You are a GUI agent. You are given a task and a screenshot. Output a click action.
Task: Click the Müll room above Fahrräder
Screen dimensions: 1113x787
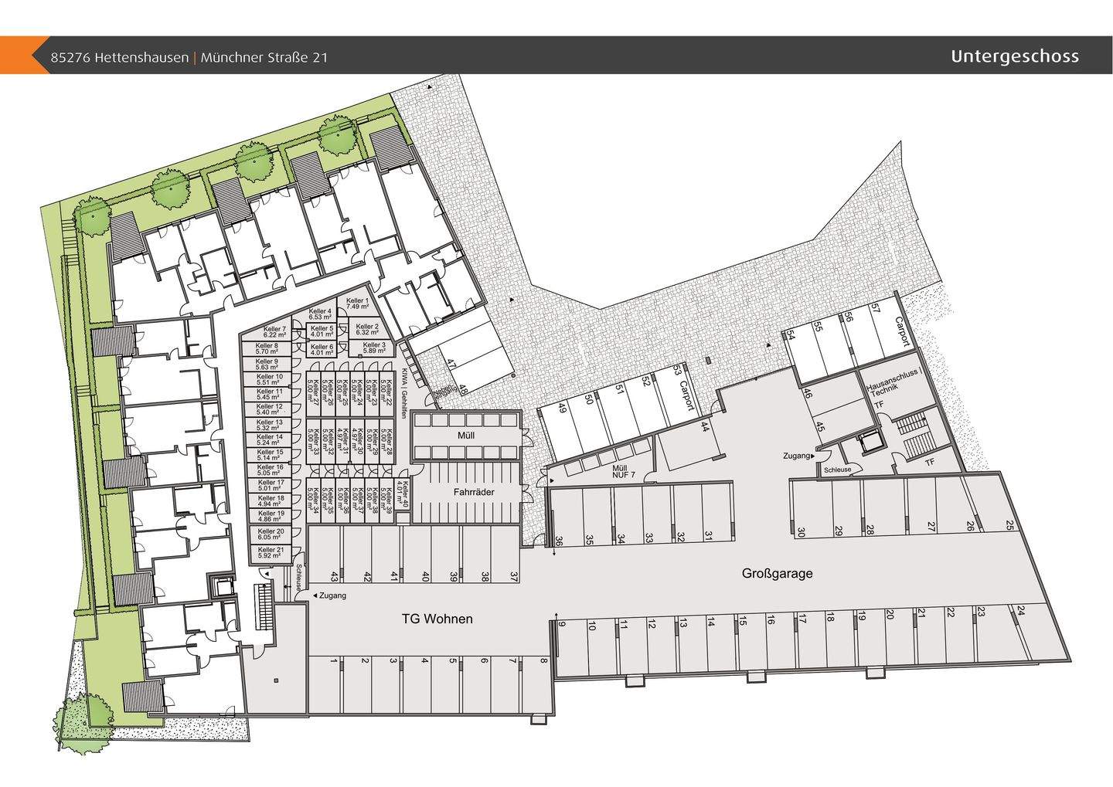click(x=465, y=436)
